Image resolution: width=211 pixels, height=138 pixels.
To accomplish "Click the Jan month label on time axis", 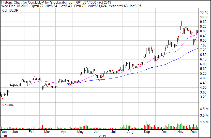I will coord(15,132).
